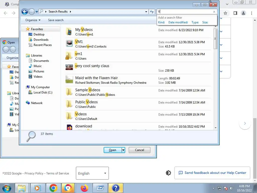Screen dimensions: 257x193
Task: Click scroll down arrow of results list
Action: pos(216,128)
